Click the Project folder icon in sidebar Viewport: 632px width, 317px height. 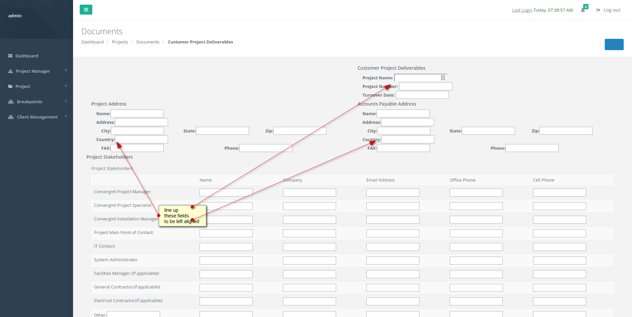coord(10,86)
